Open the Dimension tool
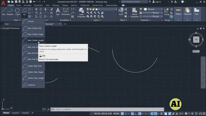The width and height of the screenshot is (206, 116). click(x=66, y=12)
